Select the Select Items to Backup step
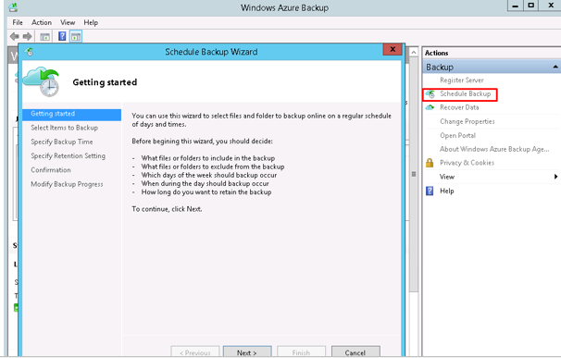 65,128
